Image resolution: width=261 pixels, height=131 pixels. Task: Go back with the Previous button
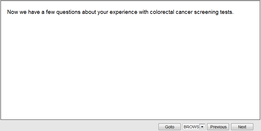pos(218,127)
